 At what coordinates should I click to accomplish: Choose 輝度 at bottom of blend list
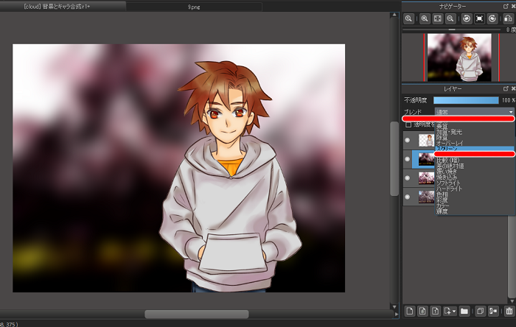442,211
